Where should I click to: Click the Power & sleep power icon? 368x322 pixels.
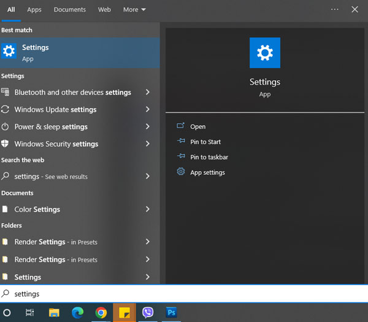tap(5, 127)
